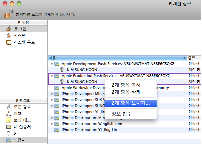Sort list by the 종류 column header

click(x=194, y=58)
